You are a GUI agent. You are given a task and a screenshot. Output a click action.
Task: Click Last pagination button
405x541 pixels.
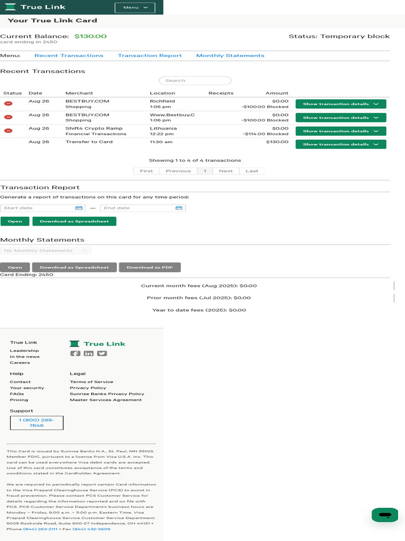[x=252, y=171]
